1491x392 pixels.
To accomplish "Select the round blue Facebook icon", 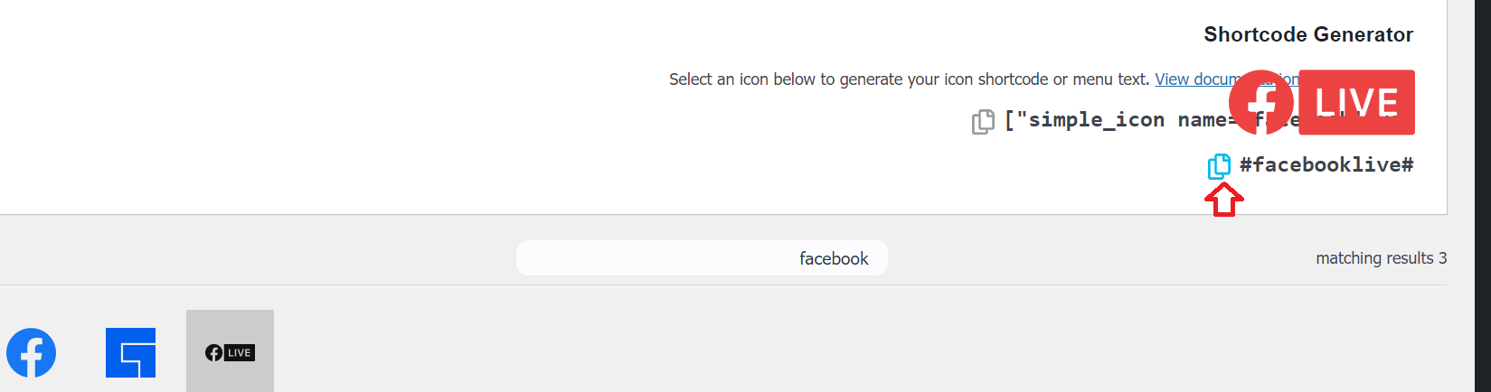I will [x=32, y=352].
